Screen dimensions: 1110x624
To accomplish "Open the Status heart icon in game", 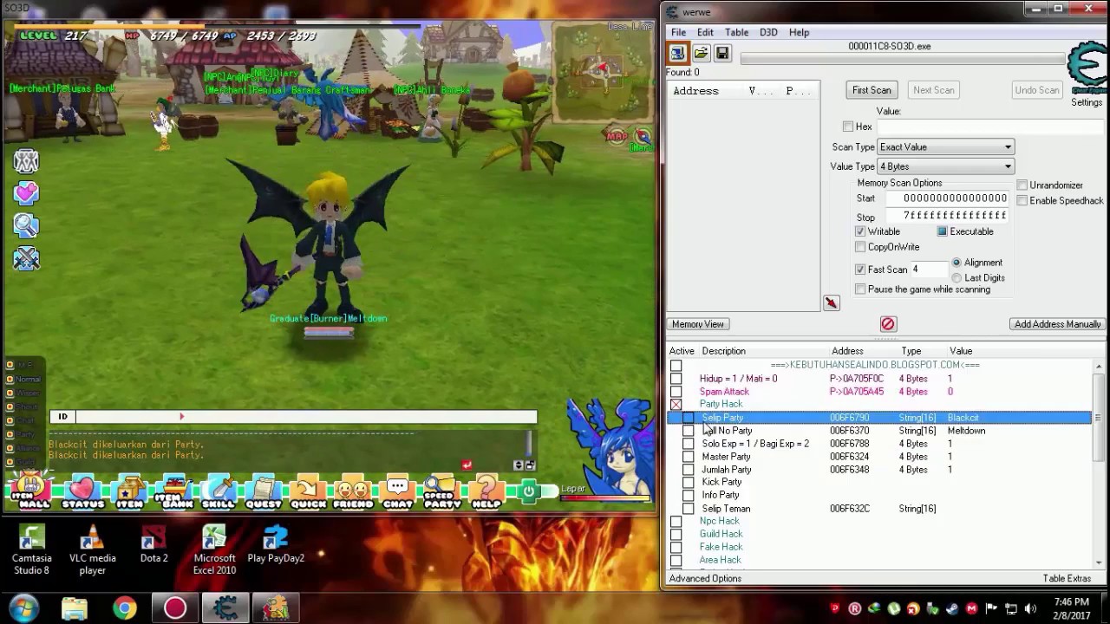I will tap(82, 491).
